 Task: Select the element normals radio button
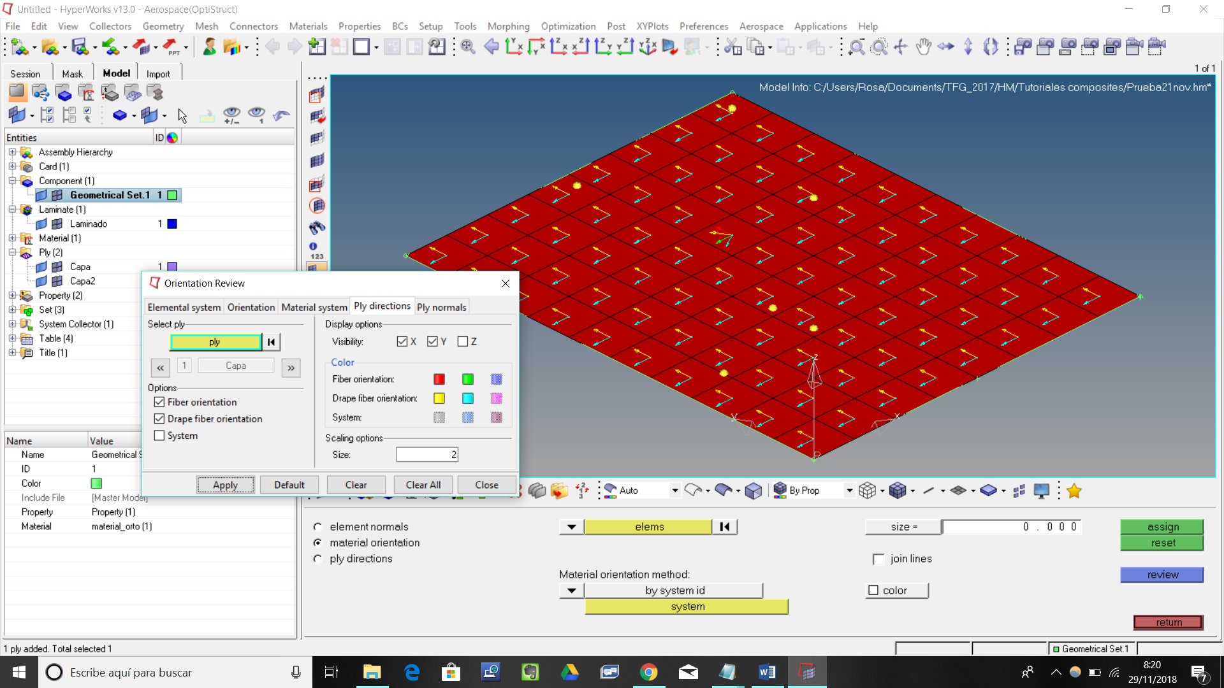pyautogui.click(x=317, y=526)
